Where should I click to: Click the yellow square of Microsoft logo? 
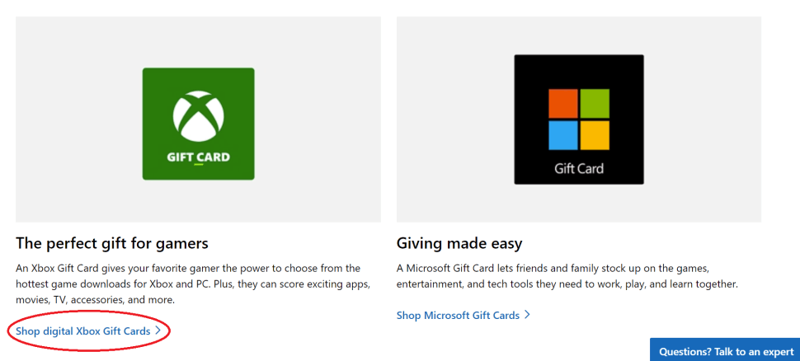[595, 135]
